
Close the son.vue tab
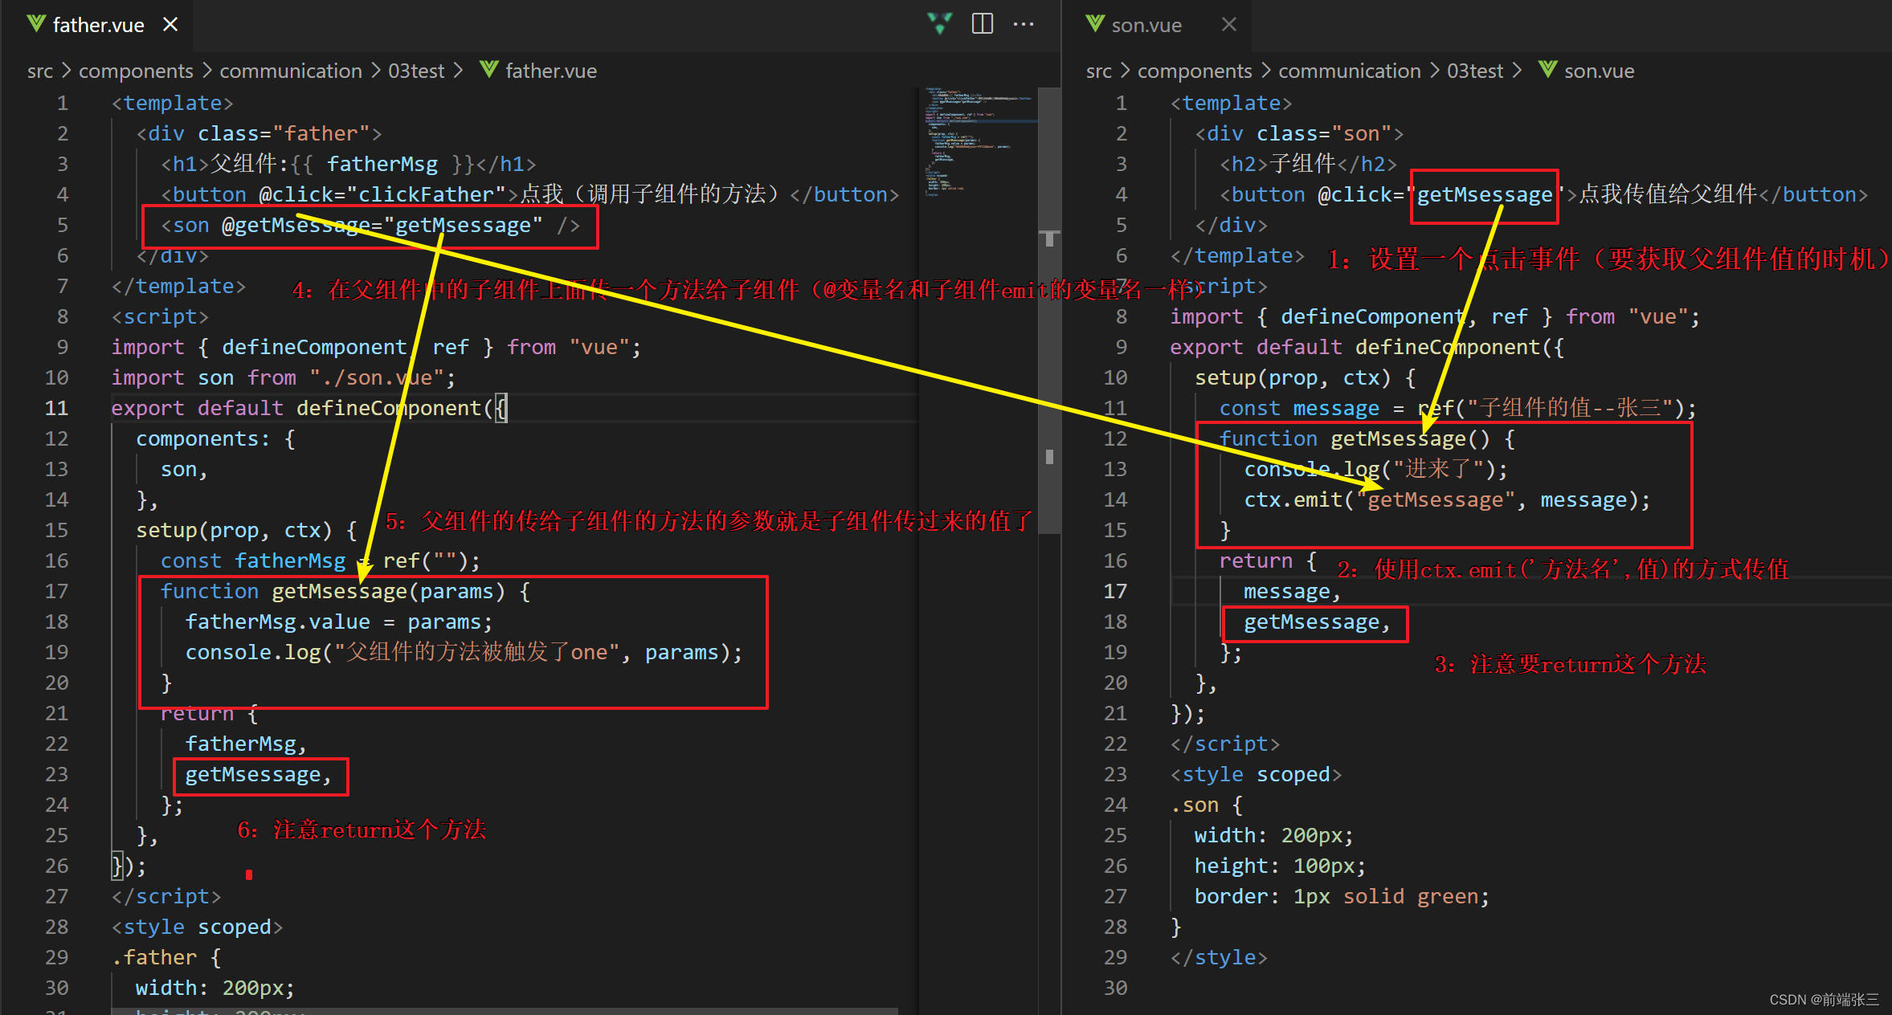click(x=1229, y=25)
